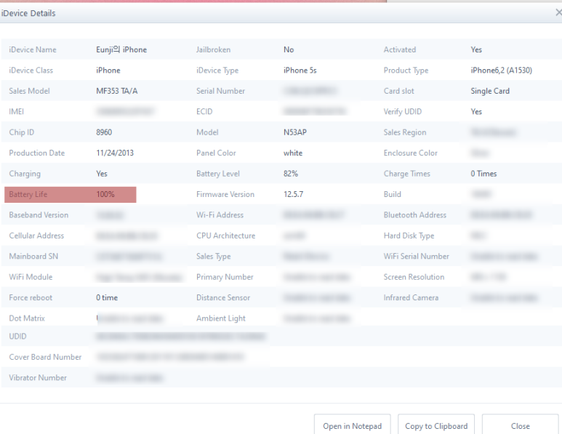Viewport: 562px width, 434px height.
Task: Click the Build label
Action: coord(392,194)
